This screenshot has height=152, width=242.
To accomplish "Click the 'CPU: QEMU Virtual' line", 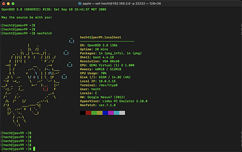I will point(107,65).
